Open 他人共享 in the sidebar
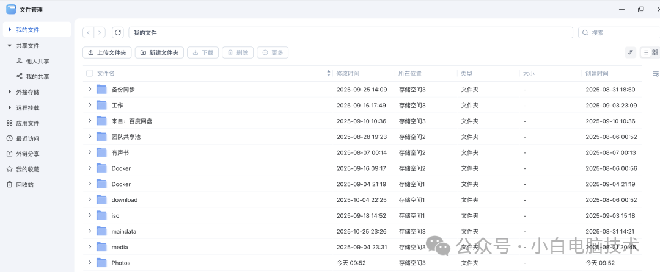The width and height of the screenshot is (660, 272). point(37,61)
